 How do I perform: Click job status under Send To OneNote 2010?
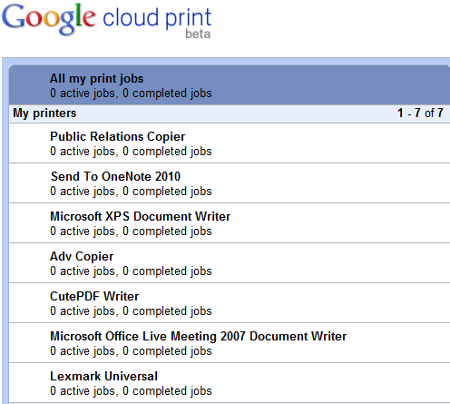(131, 192)
